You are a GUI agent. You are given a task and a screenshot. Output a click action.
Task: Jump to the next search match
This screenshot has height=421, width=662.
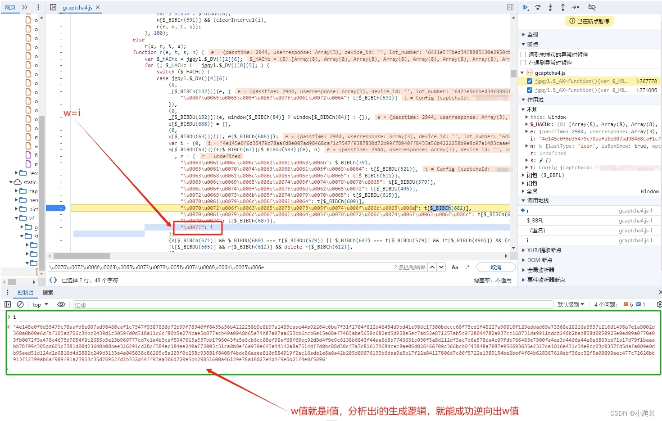click(x=441, y=267)
